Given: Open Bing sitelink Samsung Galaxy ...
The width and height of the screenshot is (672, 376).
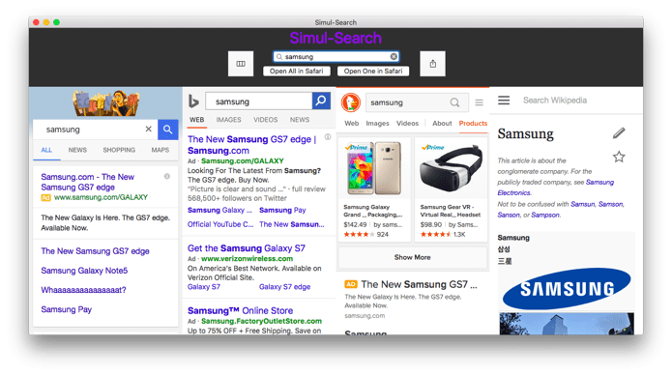Looking at the screenshot, I should click(219, 211).
